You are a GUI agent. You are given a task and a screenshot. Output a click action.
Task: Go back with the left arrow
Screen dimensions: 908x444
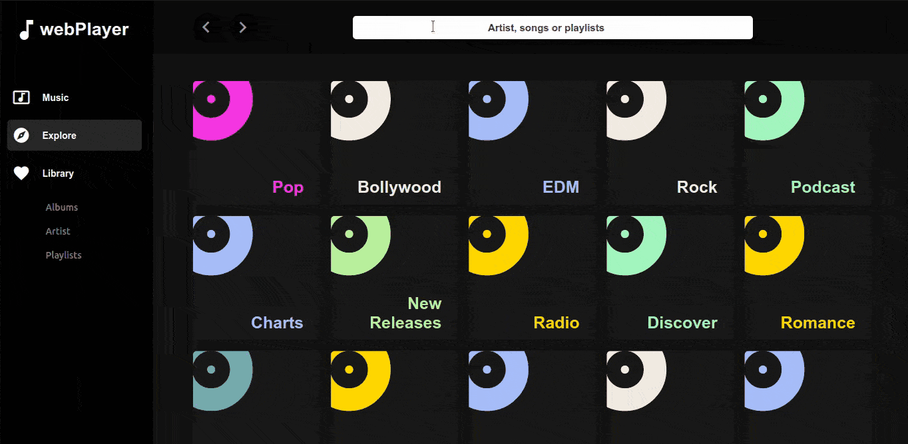[x=206, y=27]
